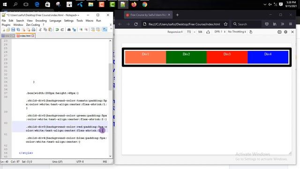This screenshot has height=169, width=300.
Task: Open the Macro menu in Notepad++
Action: click(90, 21)
